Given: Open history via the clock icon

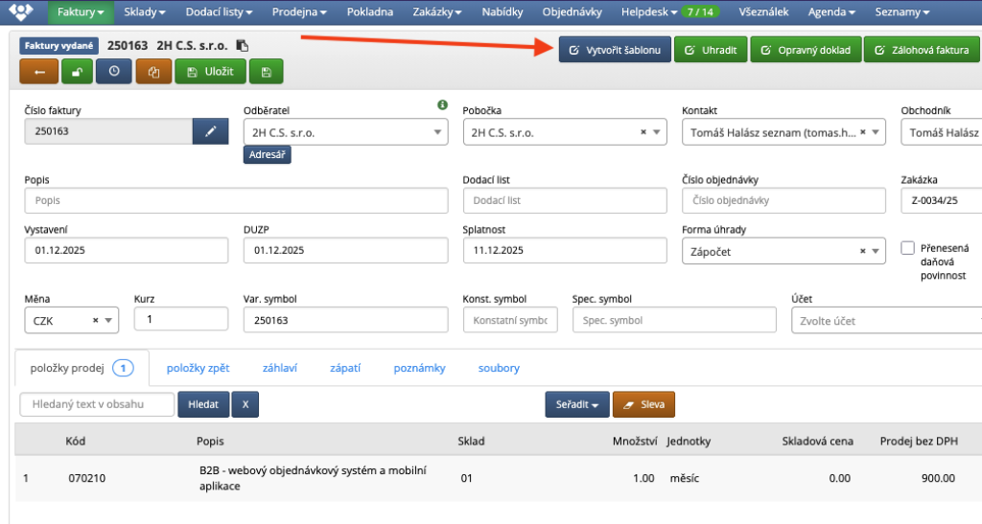Looking at the screenshot, I should [x=114, y=72].
